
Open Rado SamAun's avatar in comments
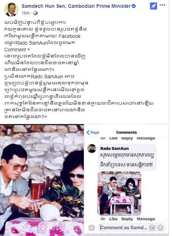tap(92, 148)
